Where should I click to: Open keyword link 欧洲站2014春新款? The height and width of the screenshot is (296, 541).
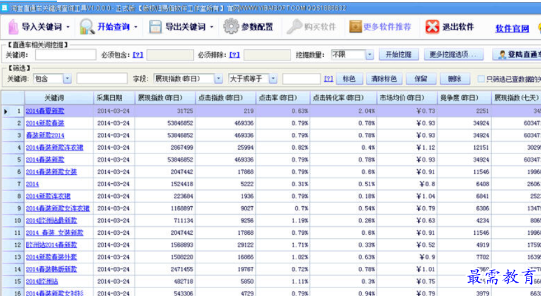pos(52,244)
